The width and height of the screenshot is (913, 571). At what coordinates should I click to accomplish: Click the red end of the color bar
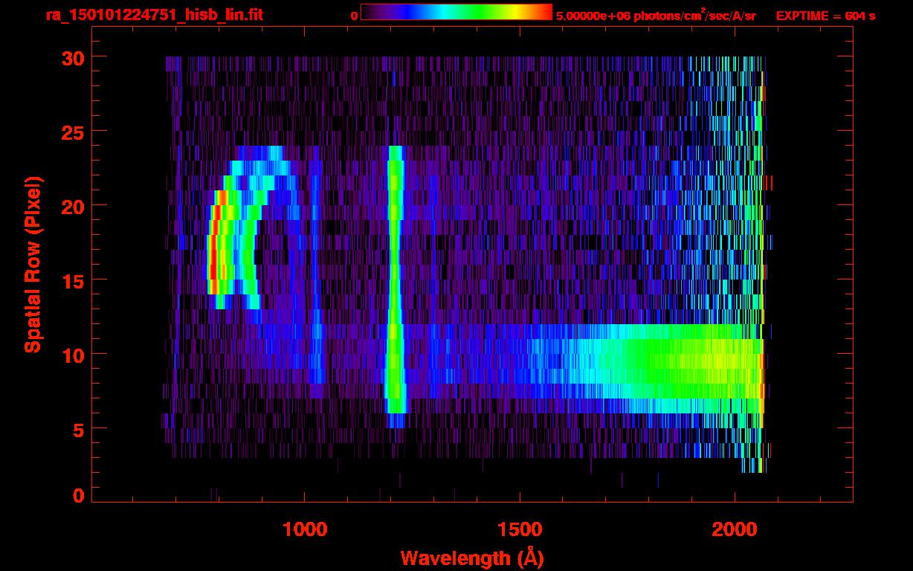544,12
